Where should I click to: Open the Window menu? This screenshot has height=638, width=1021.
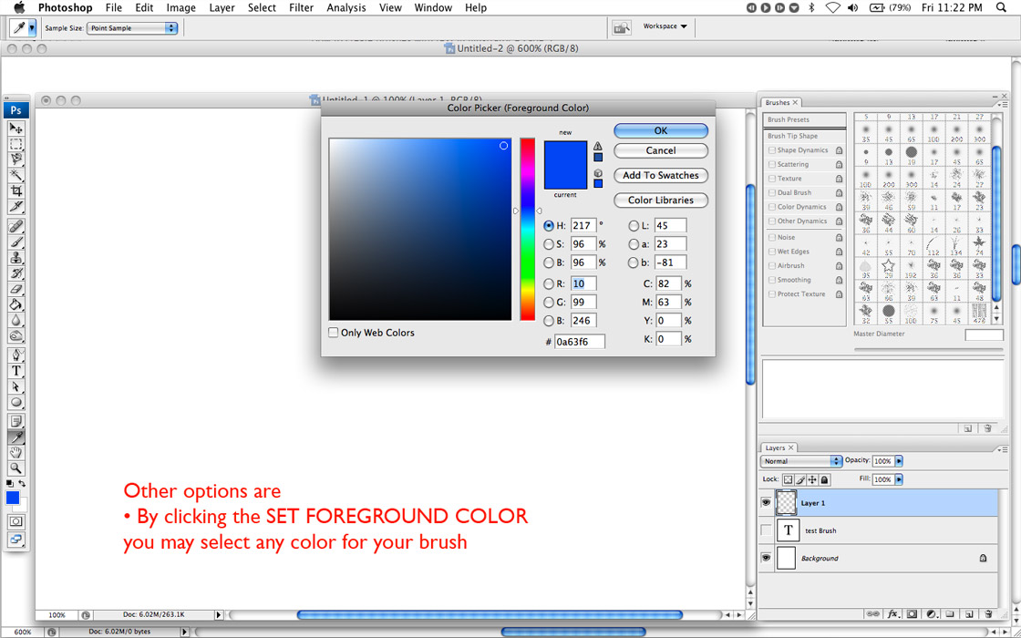pos(434,8)
